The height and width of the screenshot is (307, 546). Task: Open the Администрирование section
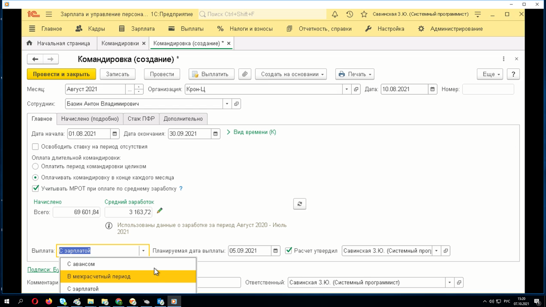pos(450,29)
